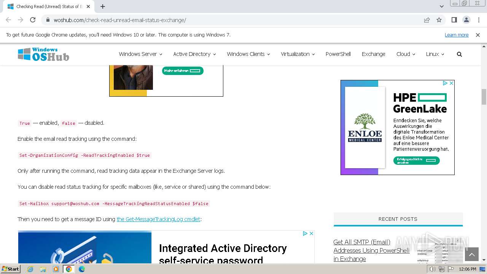Go back with the browser back arrow
The height and width of the screenshot is (274, 487).
coord(8,20)
